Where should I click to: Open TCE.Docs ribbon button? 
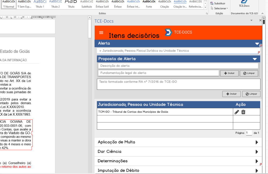[244, 4]
